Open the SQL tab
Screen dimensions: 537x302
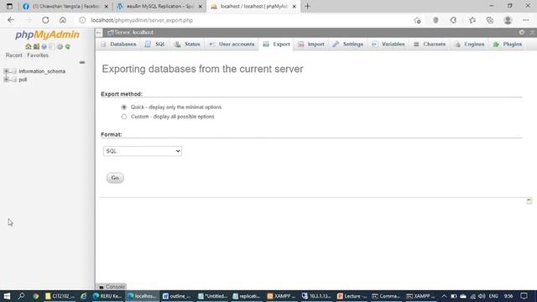click(154, 44)
